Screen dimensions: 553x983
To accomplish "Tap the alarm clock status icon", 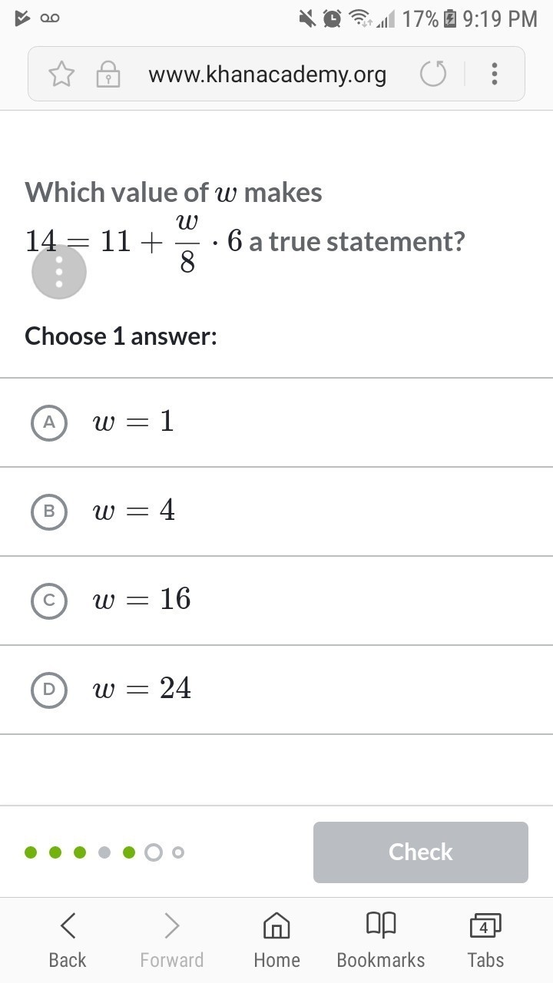I will (332, 18).
